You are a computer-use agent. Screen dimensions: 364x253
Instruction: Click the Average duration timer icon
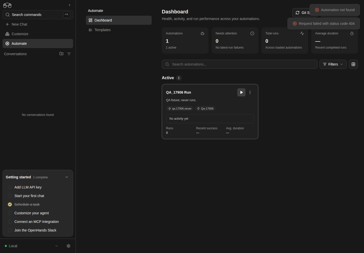pyautogui.click(x=352, y=33)
